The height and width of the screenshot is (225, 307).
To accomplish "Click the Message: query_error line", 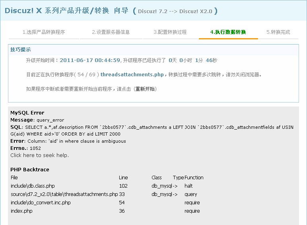I will 37,120.
